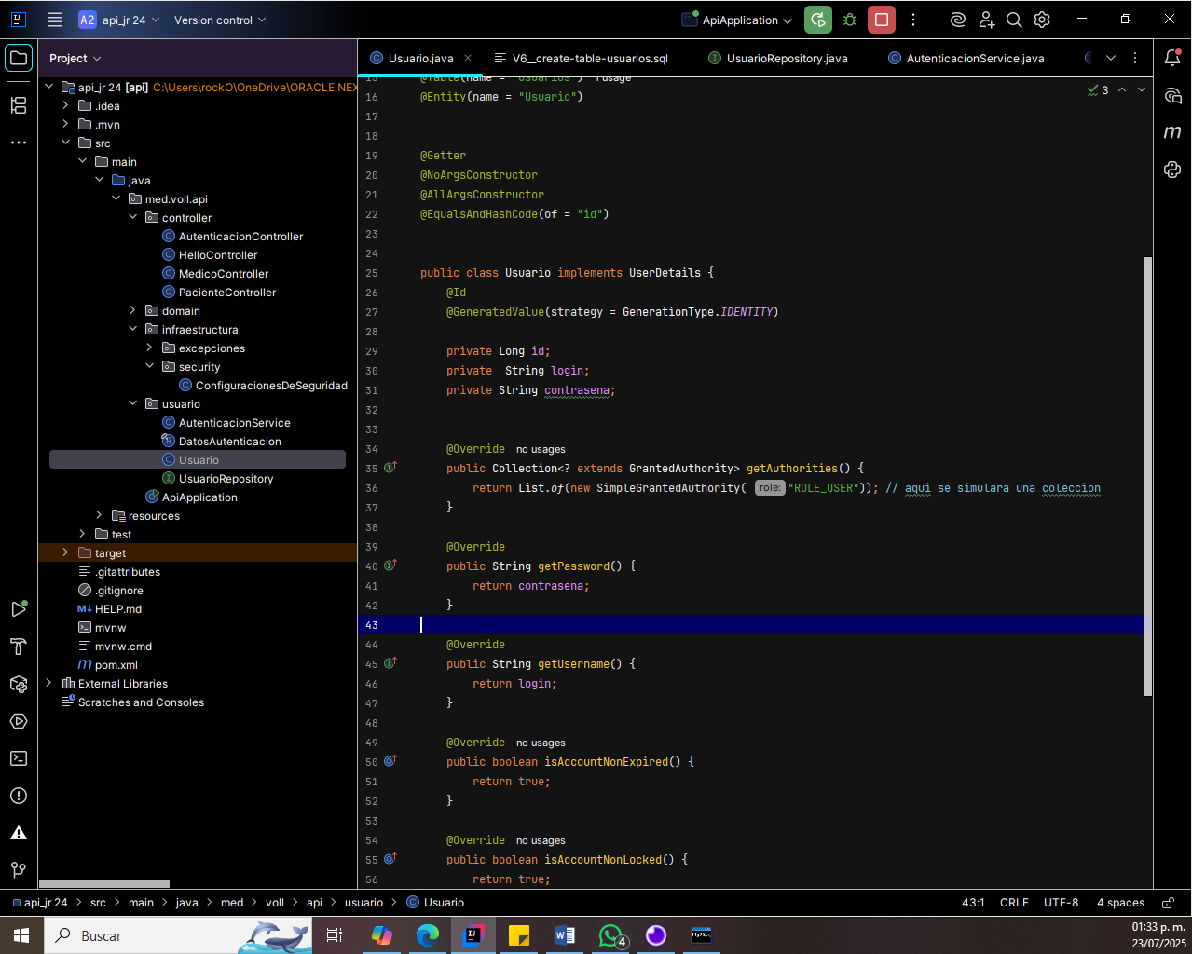Switch to the AutenticacionService.java tab
This screenshot has height=954, width=1192.
(x=966, y=58)
